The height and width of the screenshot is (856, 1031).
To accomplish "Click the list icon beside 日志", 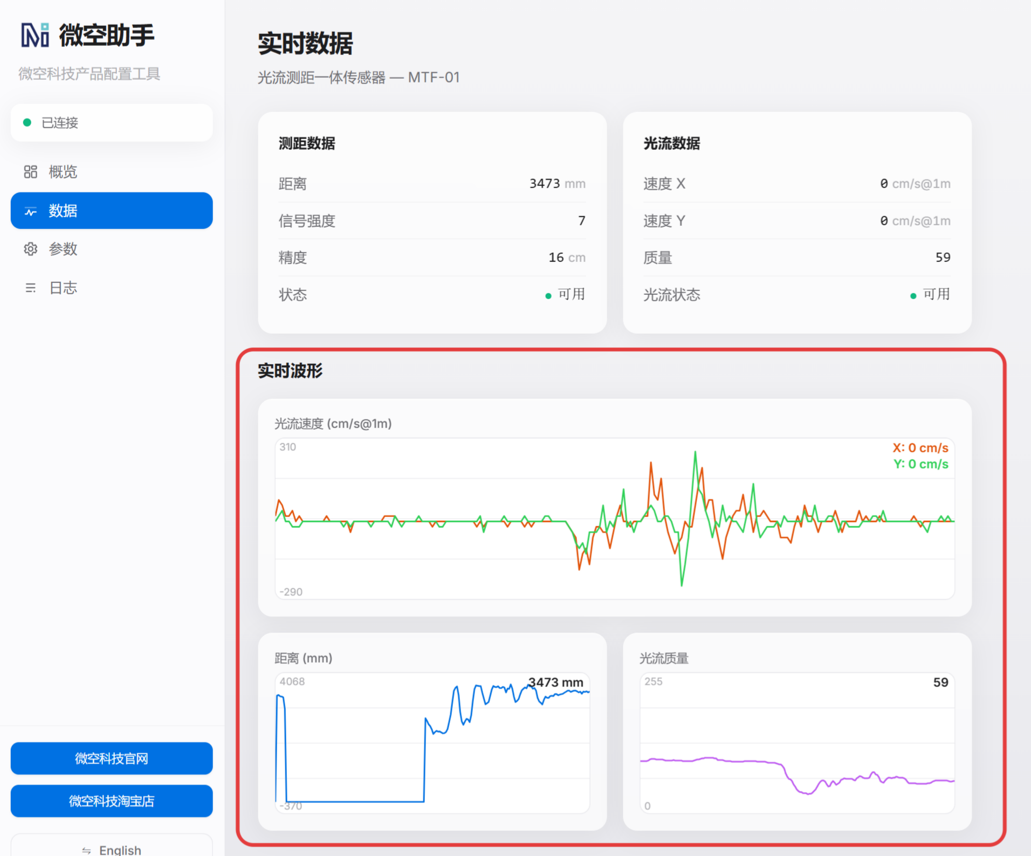I will click(x=30, y=288).
